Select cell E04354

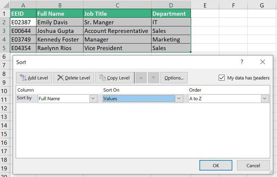click(x=23, y=48)
